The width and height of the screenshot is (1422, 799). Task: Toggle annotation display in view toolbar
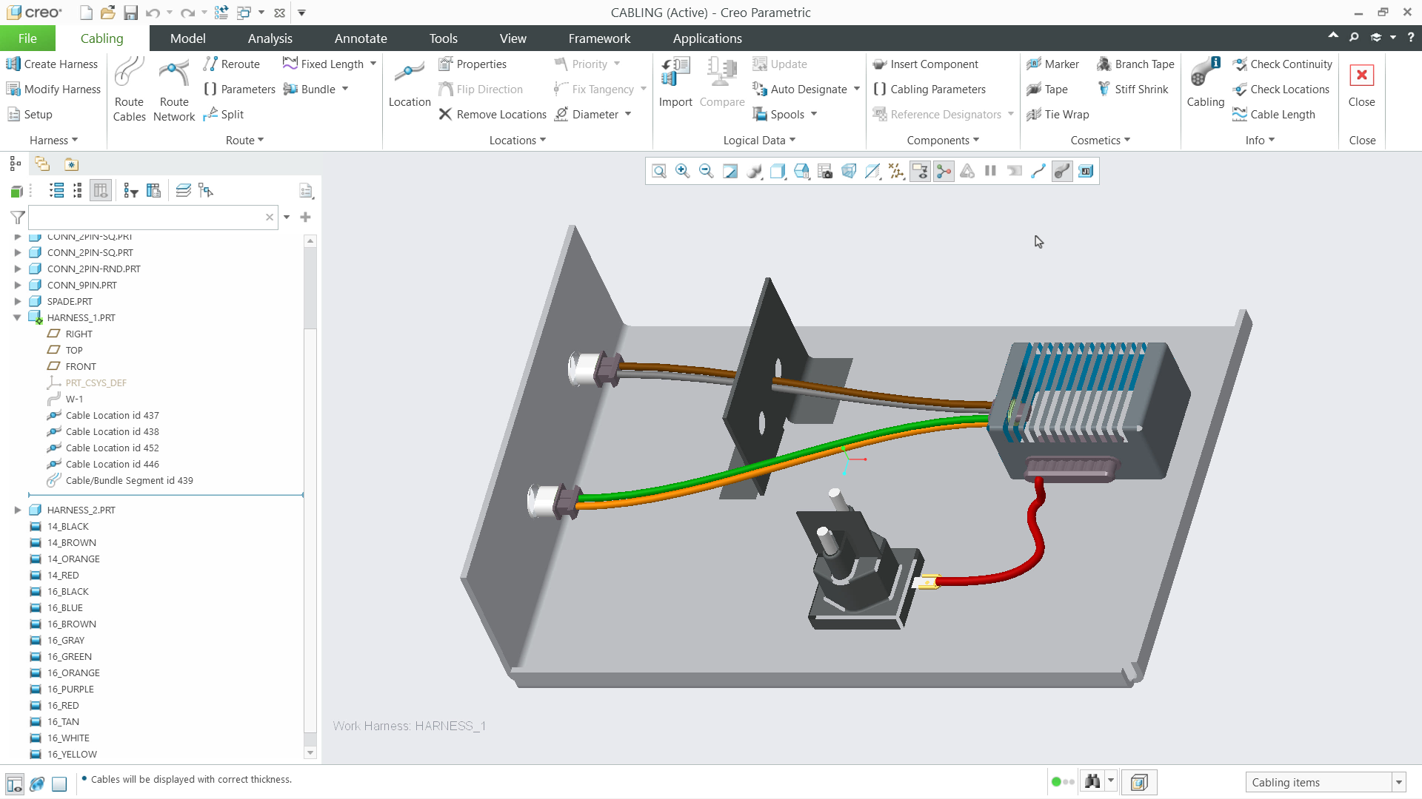pos(920,172)
